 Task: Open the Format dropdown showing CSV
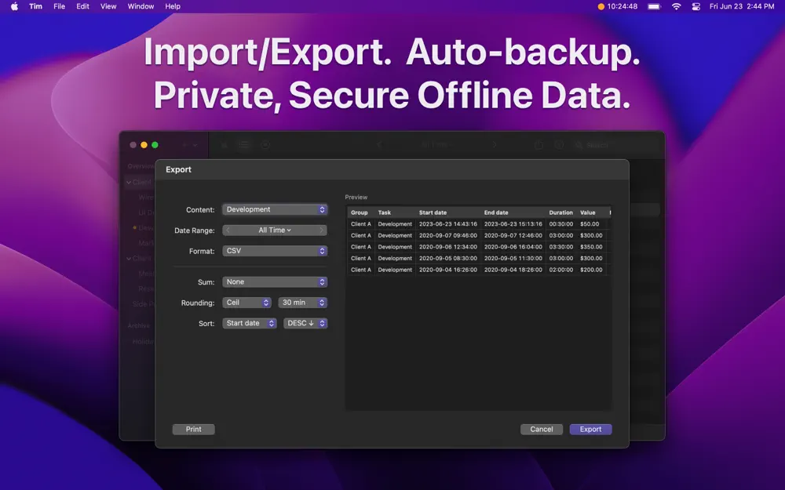[275, 251]
